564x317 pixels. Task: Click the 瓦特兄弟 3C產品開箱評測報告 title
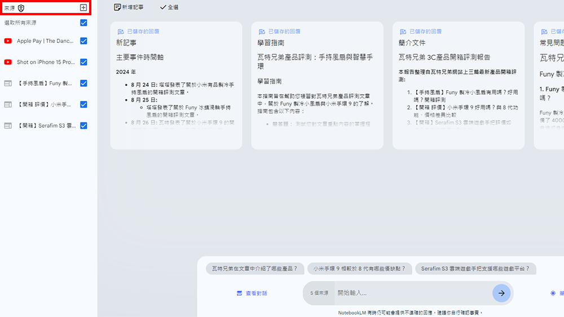444,57
